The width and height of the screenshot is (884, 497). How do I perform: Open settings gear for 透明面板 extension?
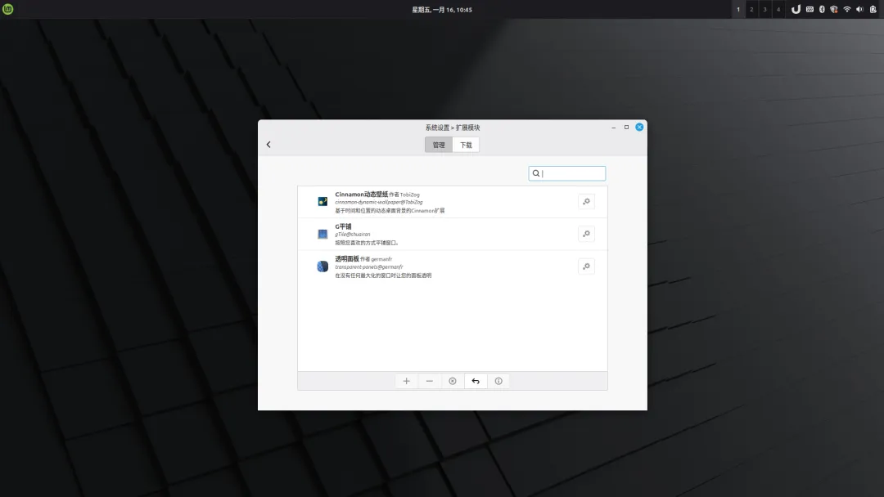pos(586,266)
